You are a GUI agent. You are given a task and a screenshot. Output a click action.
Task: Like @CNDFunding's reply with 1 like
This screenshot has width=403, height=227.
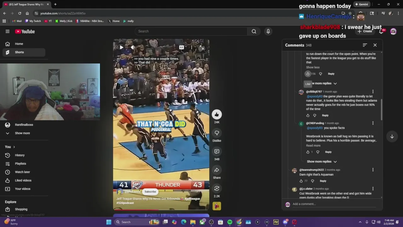click(x=308, y=152)
